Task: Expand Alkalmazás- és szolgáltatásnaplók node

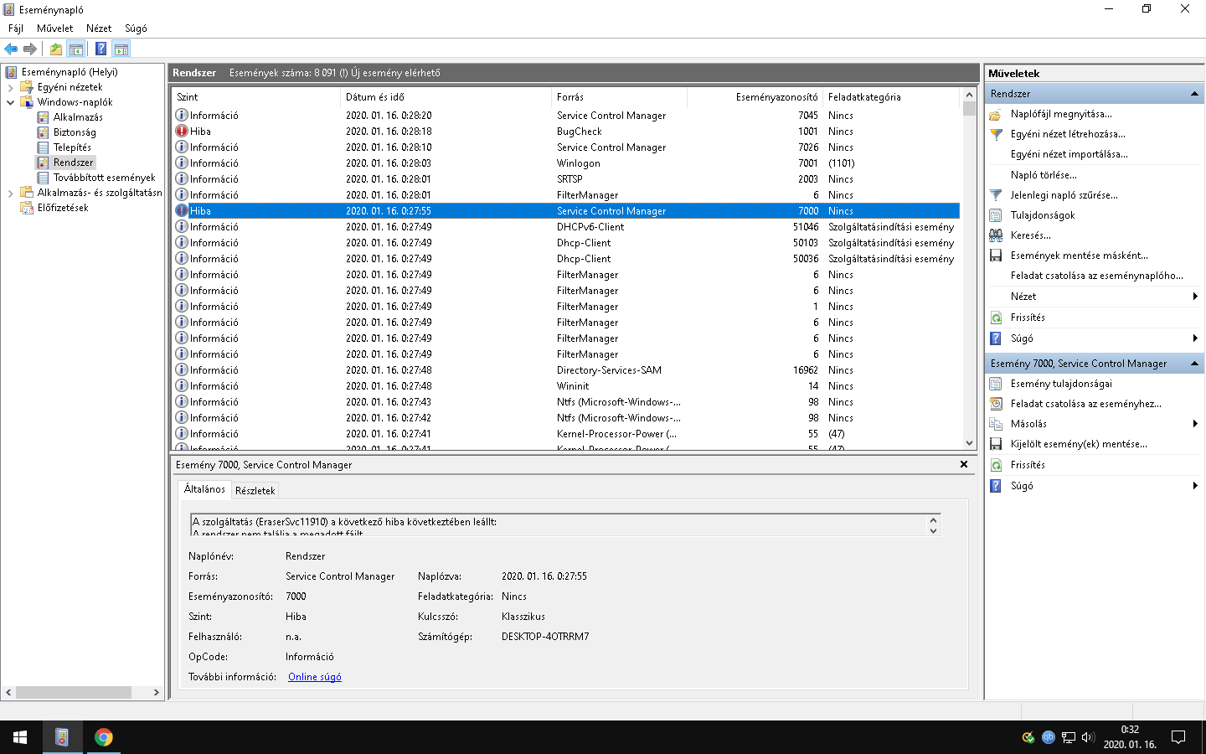Action: pyautogui.click(x=10, y=193)
